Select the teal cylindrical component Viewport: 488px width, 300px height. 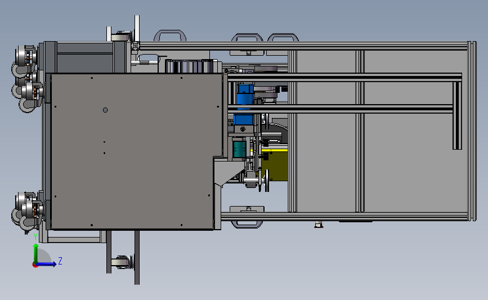(239, 149)
